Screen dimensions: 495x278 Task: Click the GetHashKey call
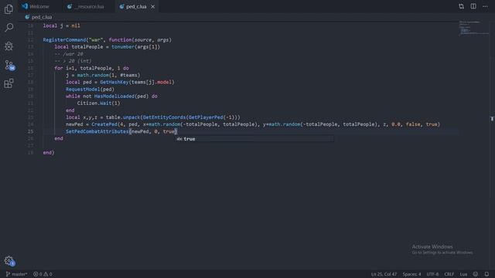(x=114, y=82)
